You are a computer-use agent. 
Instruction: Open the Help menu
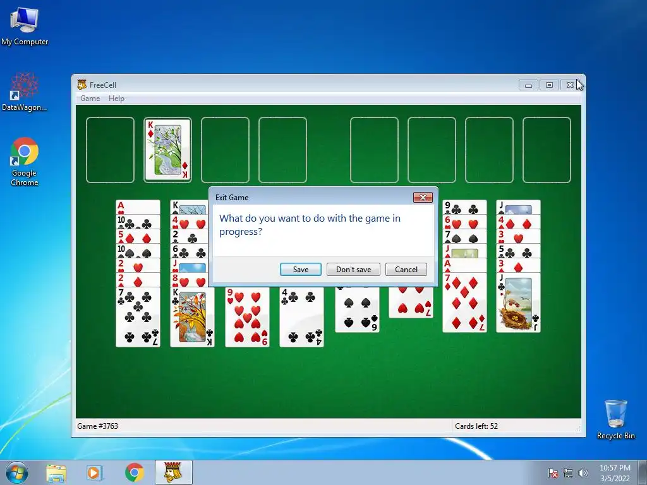[116, 98]
